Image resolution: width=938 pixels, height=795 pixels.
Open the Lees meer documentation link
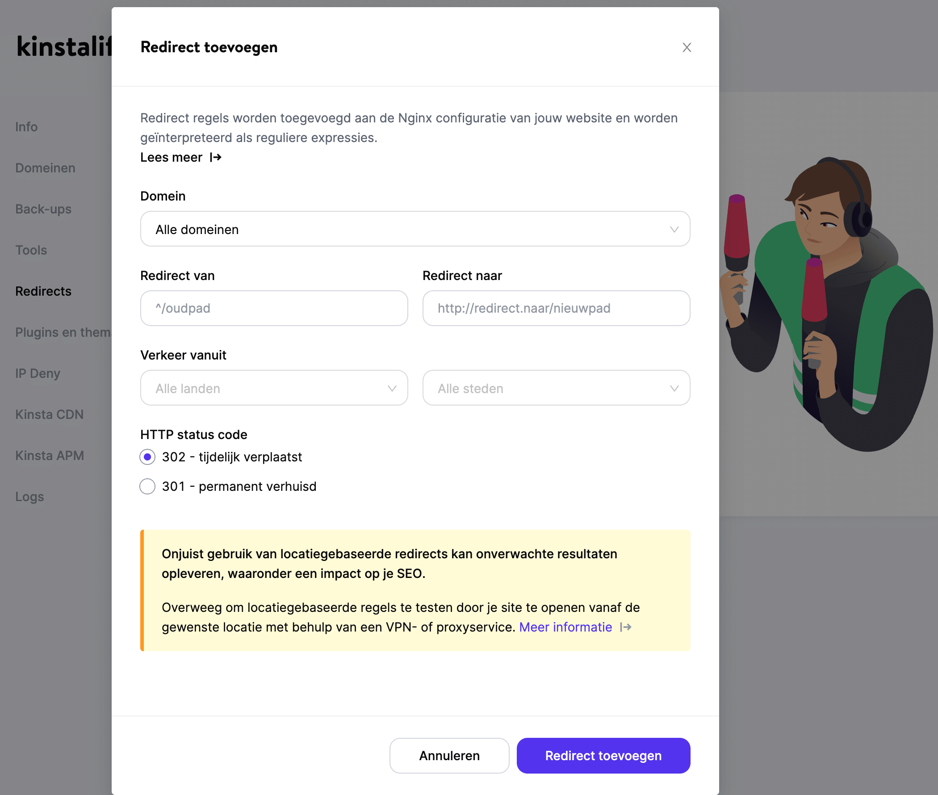click(x=180, y=157)
